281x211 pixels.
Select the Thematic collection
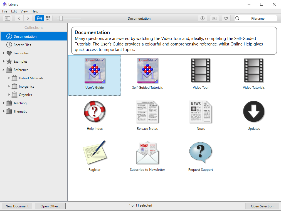click(34, 111)
